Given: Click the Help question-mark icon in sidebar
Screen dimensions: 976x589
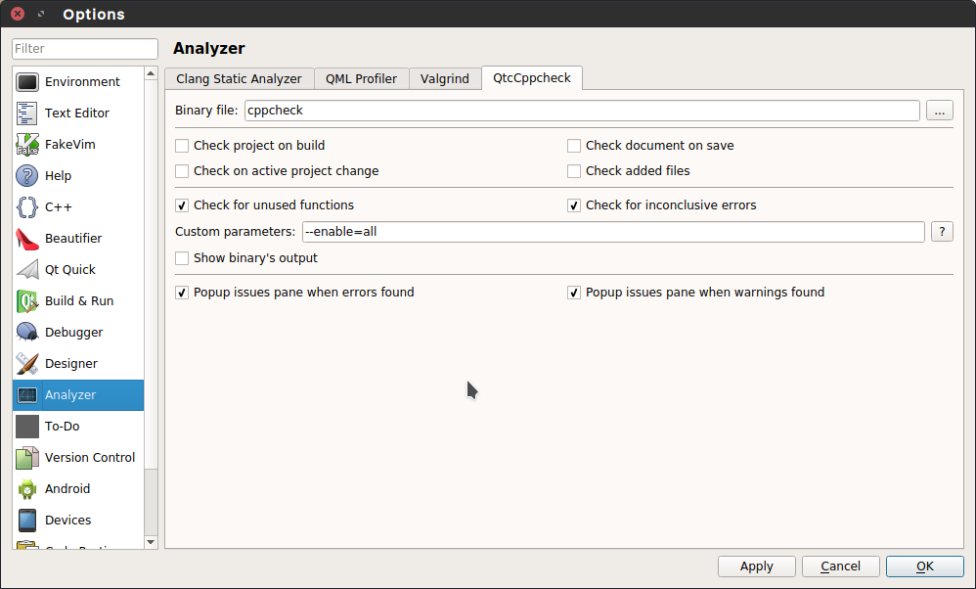Looking at the screenshot, I should [27, 175].
